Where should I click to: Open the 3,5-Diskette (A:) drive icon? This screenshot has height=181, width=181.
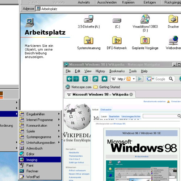[89, 19]
